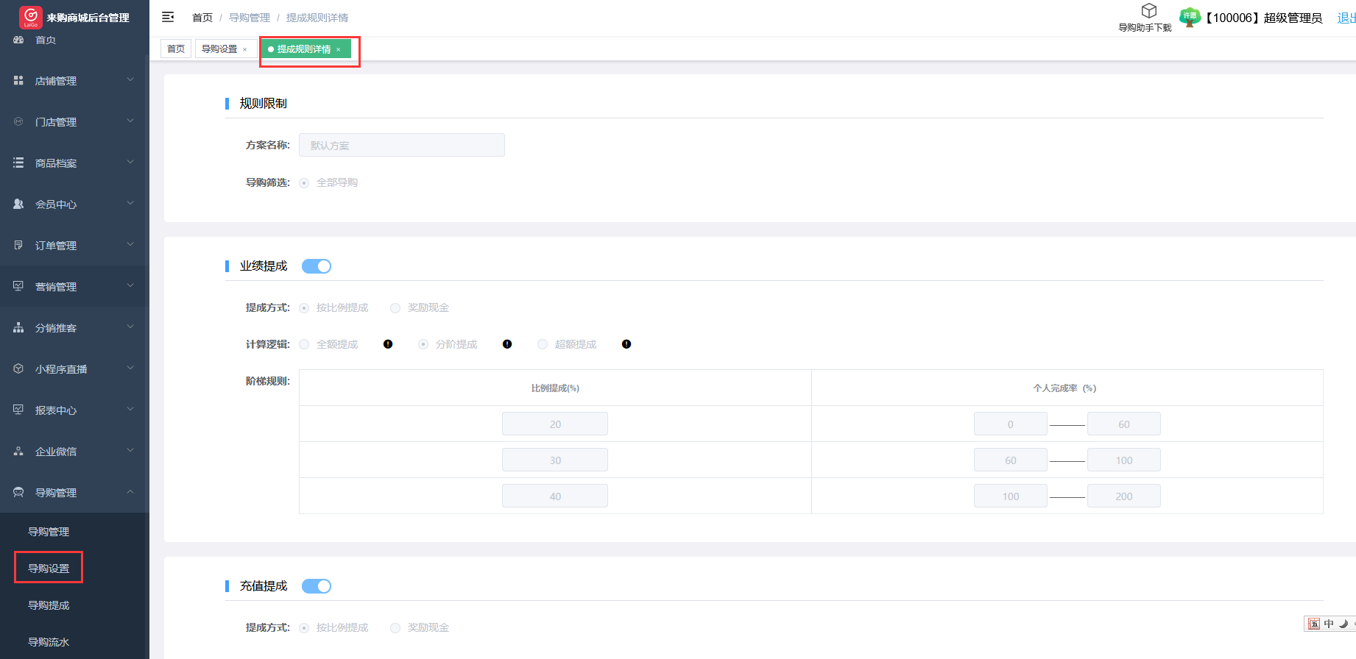Click the info icon beside 全额提成
Viewport: 1356px width, 659px height.
[x=388, y=344]
